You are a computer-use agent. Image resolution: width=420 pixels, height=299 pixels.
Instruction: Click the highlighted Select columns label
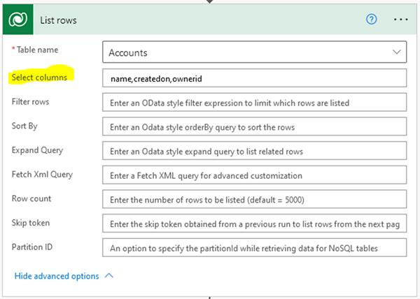[x=39, y=78]
